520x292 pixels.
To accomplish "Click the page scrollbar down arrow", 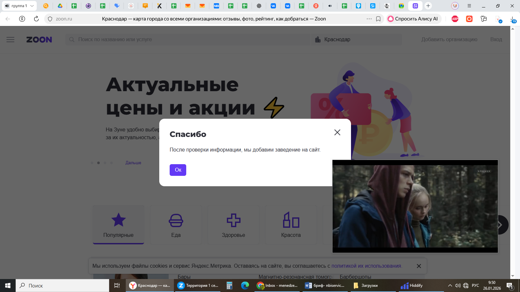I will [513, 276].
